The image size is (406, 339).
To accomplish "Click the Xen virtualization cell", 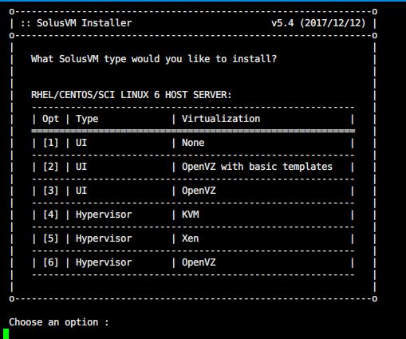I will click(x=191, y=238).
